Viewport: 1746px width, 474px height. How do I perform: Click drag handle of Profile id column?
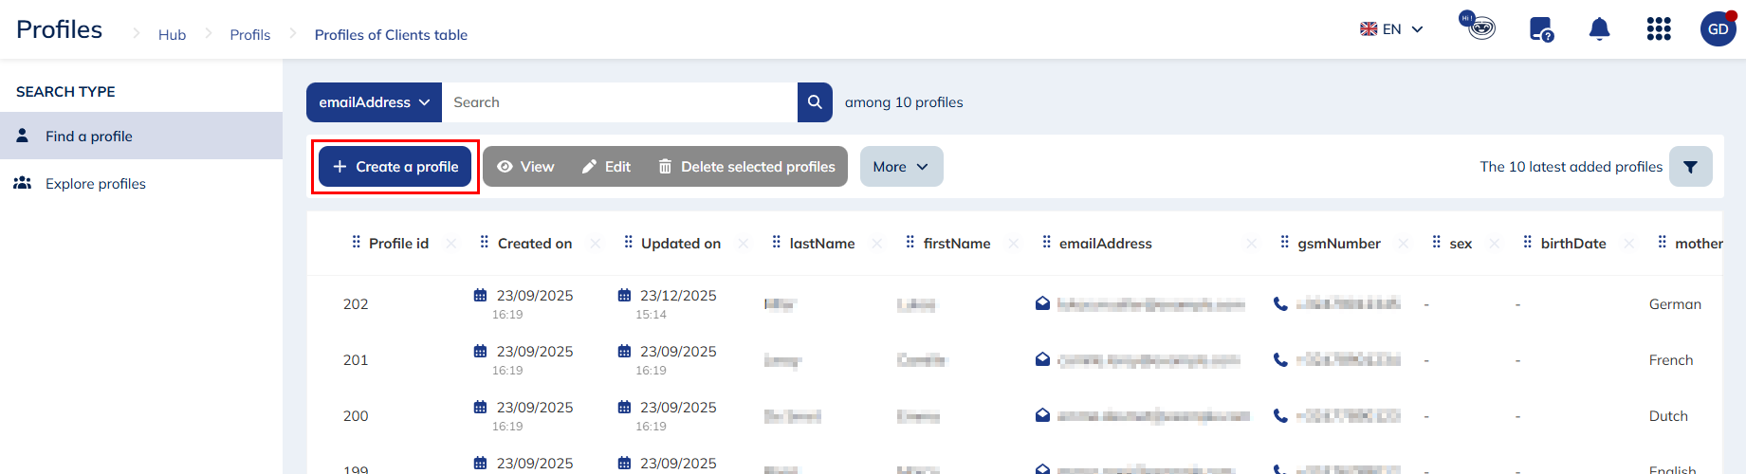click(356, 243)
